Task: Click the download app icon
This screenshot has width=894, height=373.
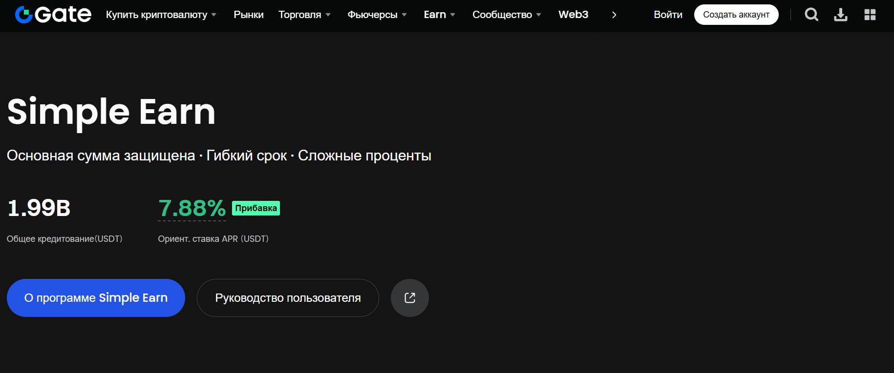Action: tap(840, 15)
